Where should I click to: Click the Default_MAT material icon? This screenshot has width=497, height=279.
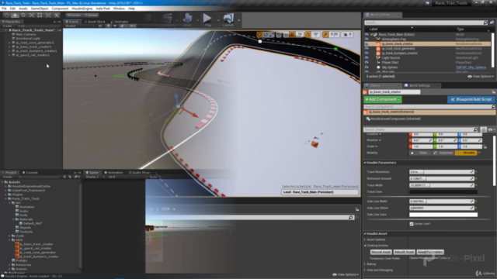click(21, 223)
